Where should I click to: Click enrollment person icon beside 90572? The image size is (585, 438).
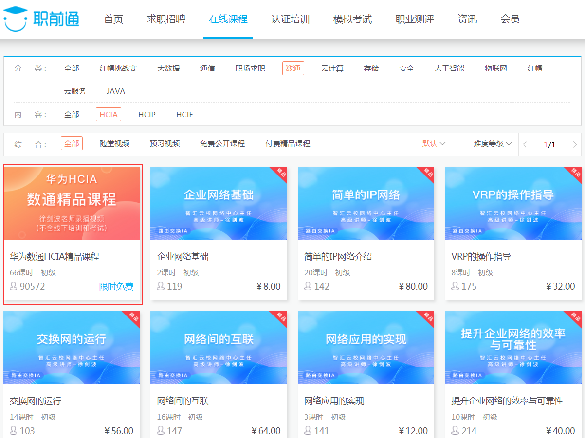14,286
